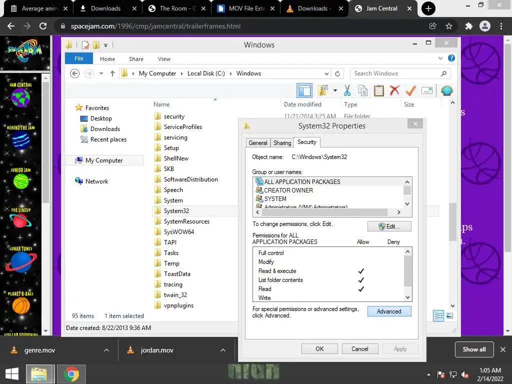Image resolution: width=512 pixels, height=384 pixels.
Task: Open the Behind the Jam planet icon
Action: coord(21,140)
